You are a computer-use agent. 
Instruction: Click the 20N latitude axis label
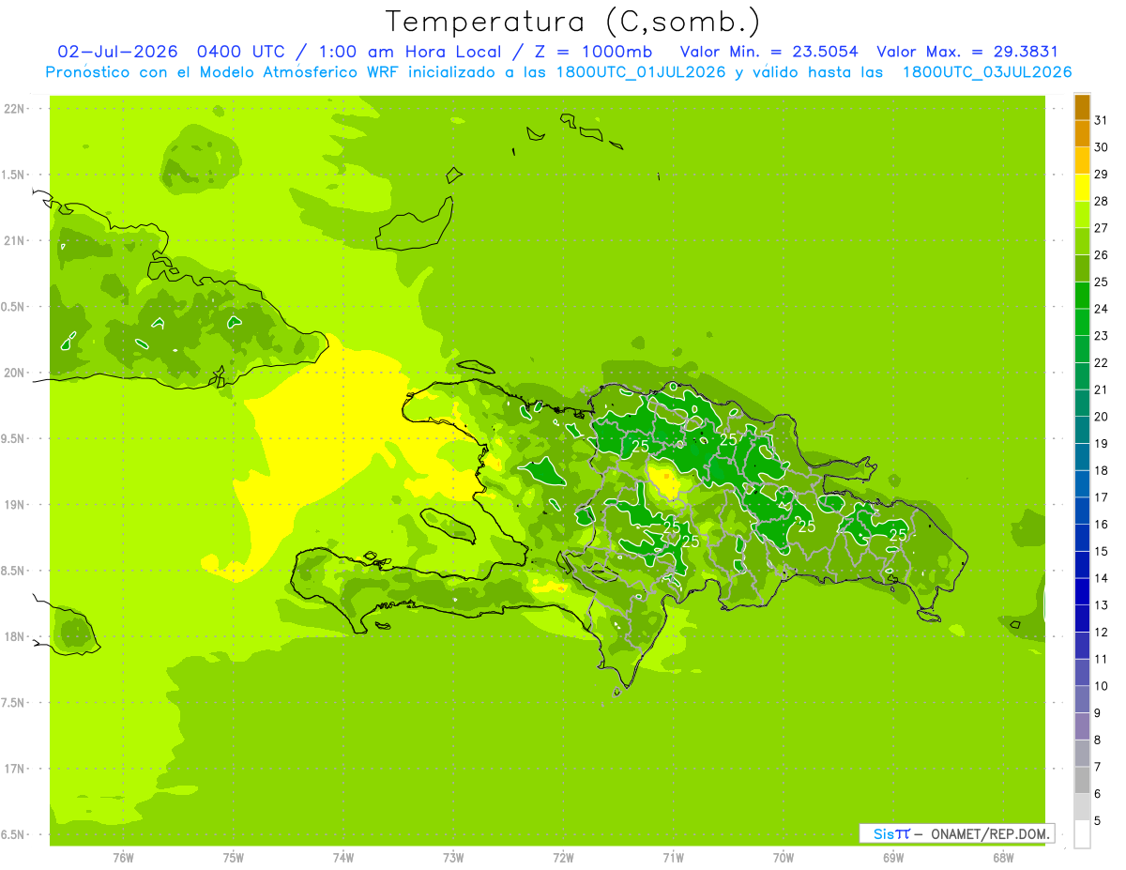[16, 373]
